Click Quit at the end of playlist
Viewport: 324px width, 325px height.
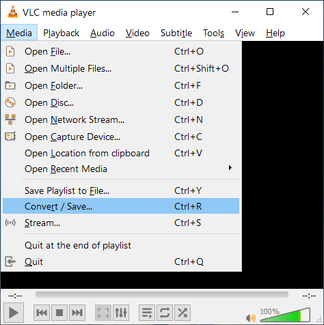pyautogui.click(x=121, y=245)
